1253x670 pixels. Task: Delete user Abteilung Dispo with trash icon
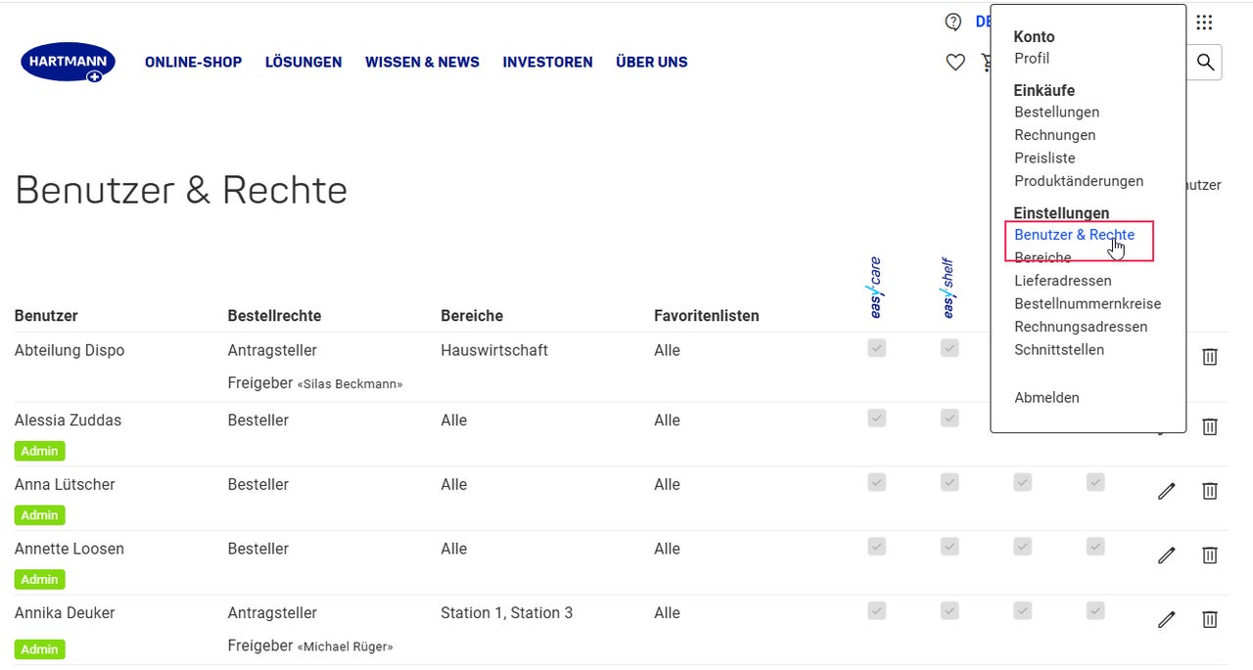(1210, 356)
